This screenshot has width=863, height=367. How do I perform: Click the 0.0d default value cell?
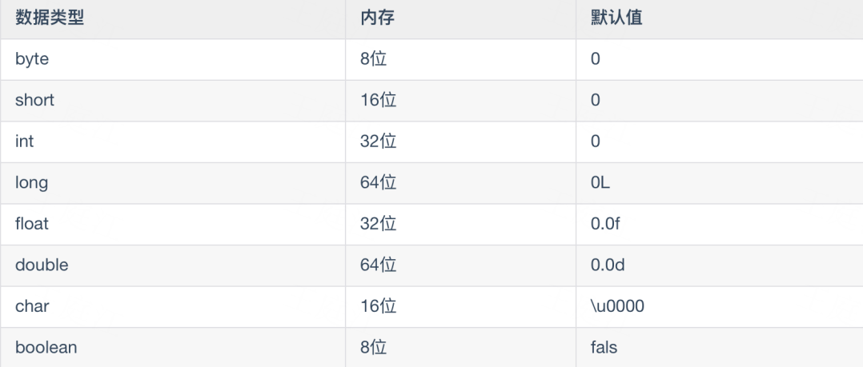[x=720, y=265]
